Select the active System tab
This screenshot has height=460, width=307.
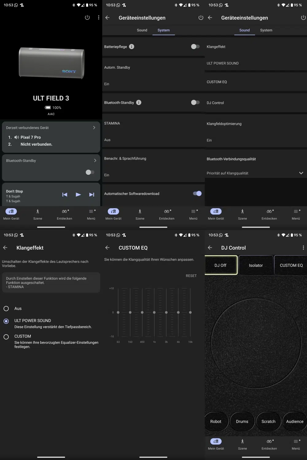(x=164, y=30)
